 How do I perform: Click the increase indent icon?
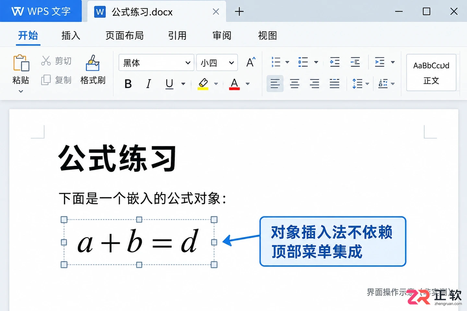tap(355, 62)
